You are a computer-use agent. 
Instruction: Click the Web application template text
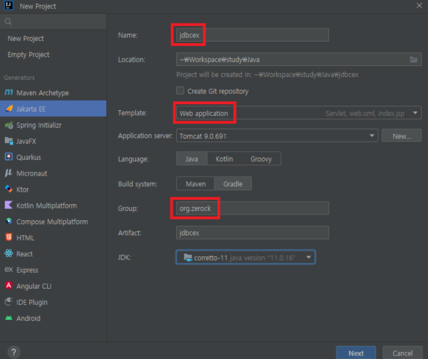pos(204,113)
